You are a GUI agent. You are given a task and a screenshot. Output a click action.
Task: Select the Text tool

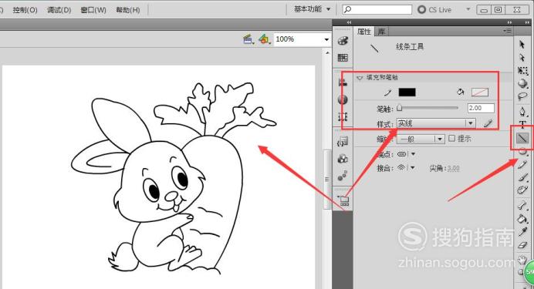click(522, 124)
